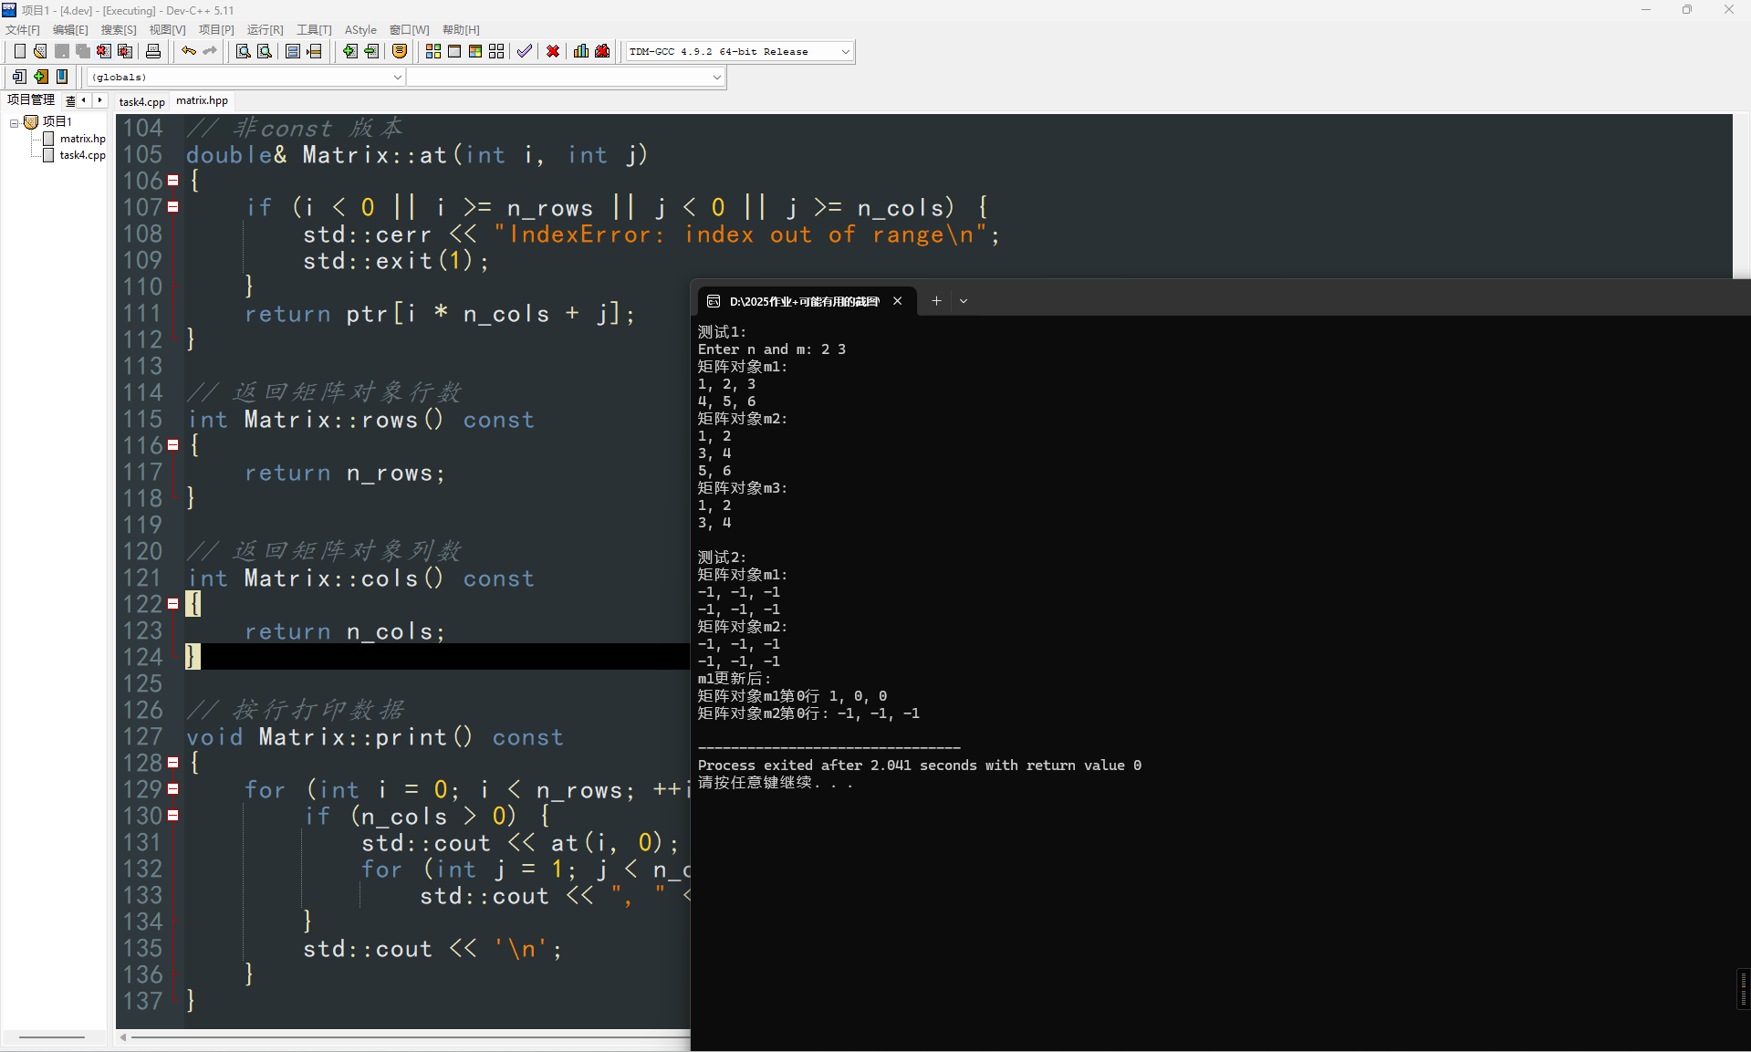Click the Remove from project icon
The height and width of the screenshot is (1052, 1751).
click(x=371, y=51)
